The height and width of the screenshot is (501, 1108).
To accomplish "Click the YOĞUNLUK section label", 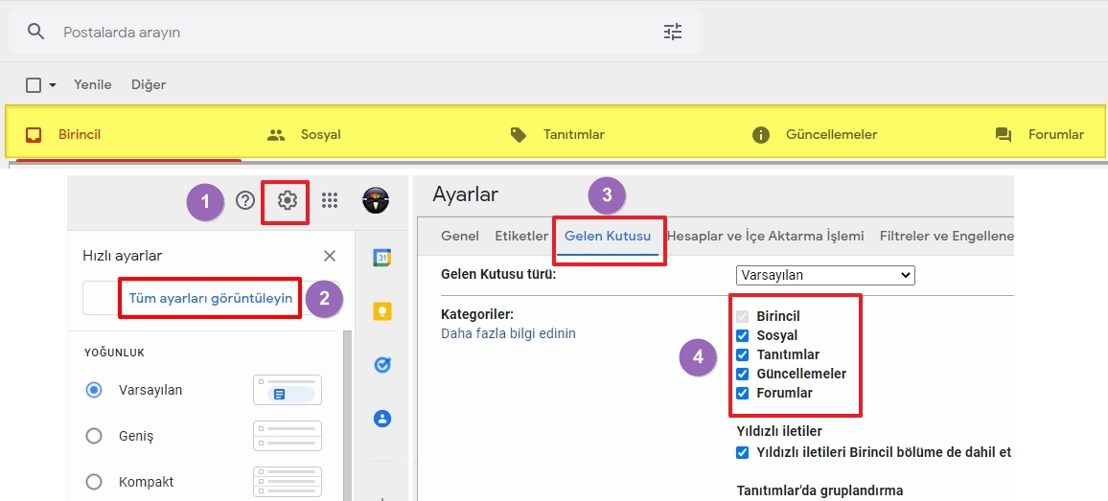I will point(114,352).
